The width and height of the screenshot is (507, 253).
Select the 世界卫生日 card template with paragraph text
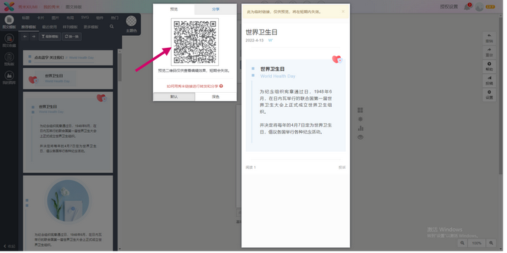[68, 132]
